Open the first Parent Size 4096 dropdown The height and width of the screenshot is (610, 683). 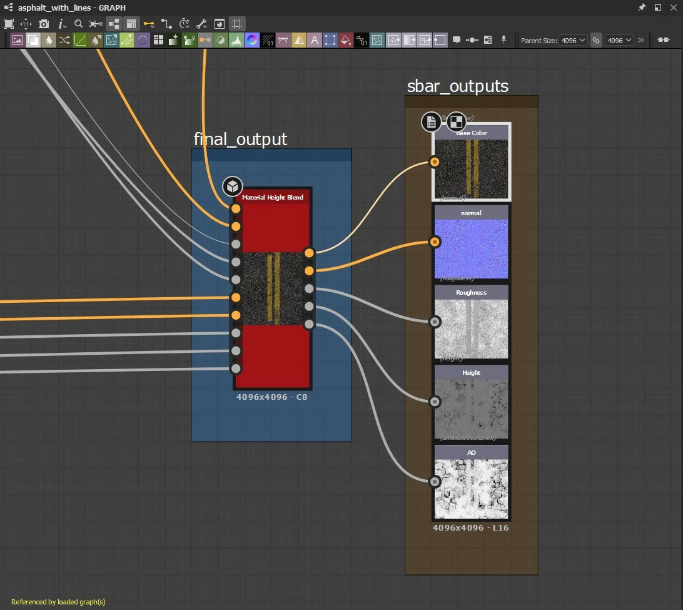click(x=572, y=40)
